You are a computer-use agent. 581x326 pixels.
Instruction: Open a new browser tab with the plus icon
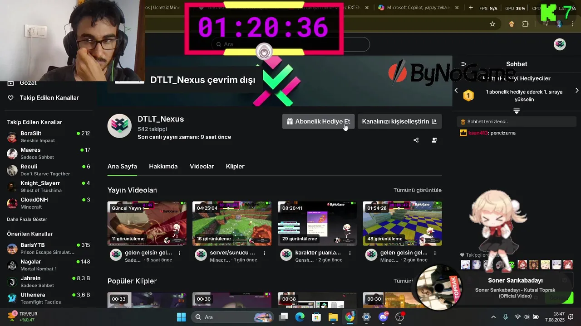click(471, 8)
